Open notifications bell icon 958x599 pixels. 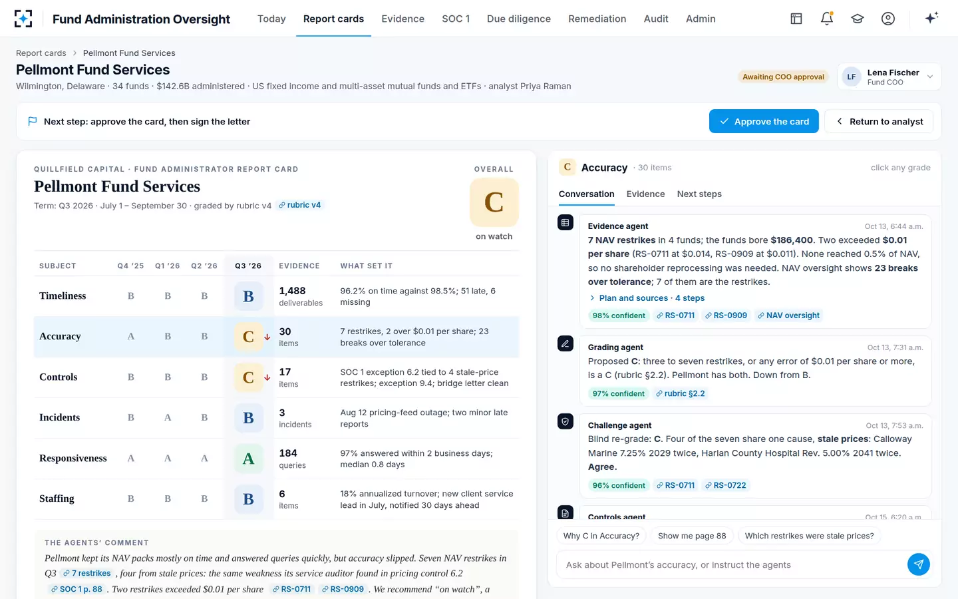pos(827,19)
